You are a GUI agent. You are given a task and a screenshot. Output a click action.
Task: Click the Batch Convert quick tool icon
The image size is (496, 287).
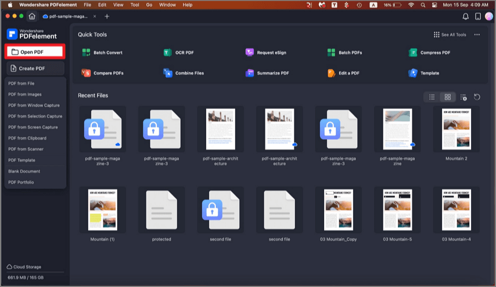(86, 52)
